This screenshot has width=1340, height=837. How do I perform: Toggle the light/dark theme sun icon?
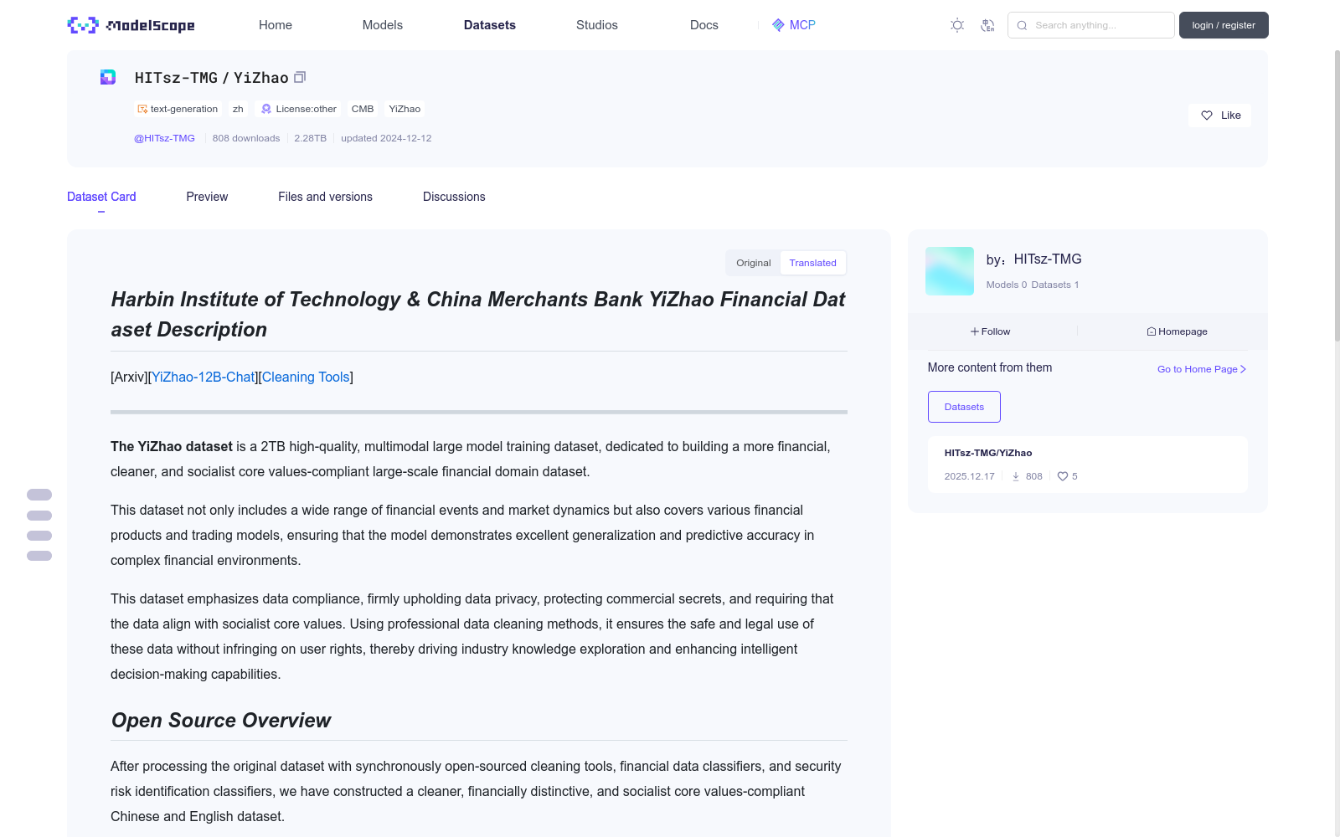(x=957, y=25)
